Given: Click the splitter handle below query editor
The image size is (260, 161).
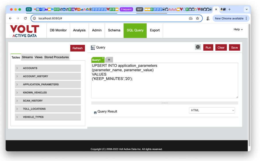Looking at the screenshot, I should pos(164,103).
